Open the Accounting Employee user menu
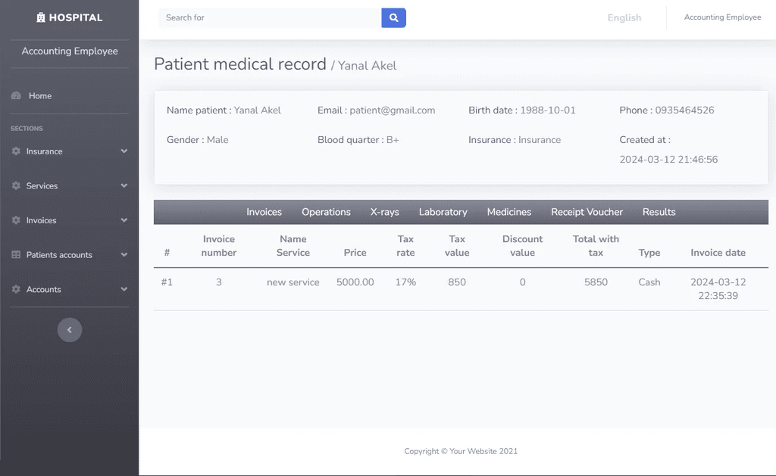Screen dimensions: 776x476 (722, 17)
